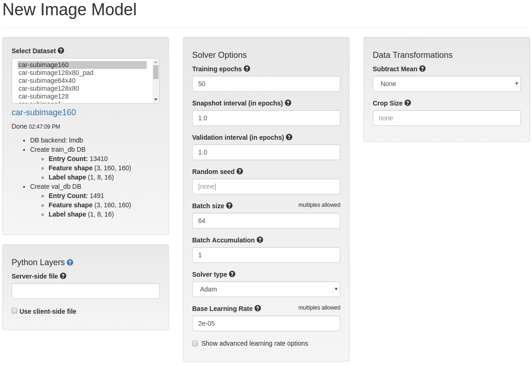Viewport: 532px width, 366px height.
Task: Click the Training epochs help icon
Action: [247, 68]
